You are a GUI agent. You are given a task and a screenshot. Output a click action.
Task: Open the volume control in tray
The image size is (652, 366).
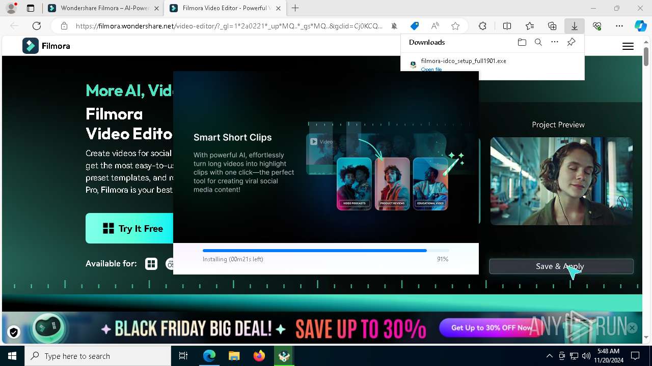tap(586, 356)
